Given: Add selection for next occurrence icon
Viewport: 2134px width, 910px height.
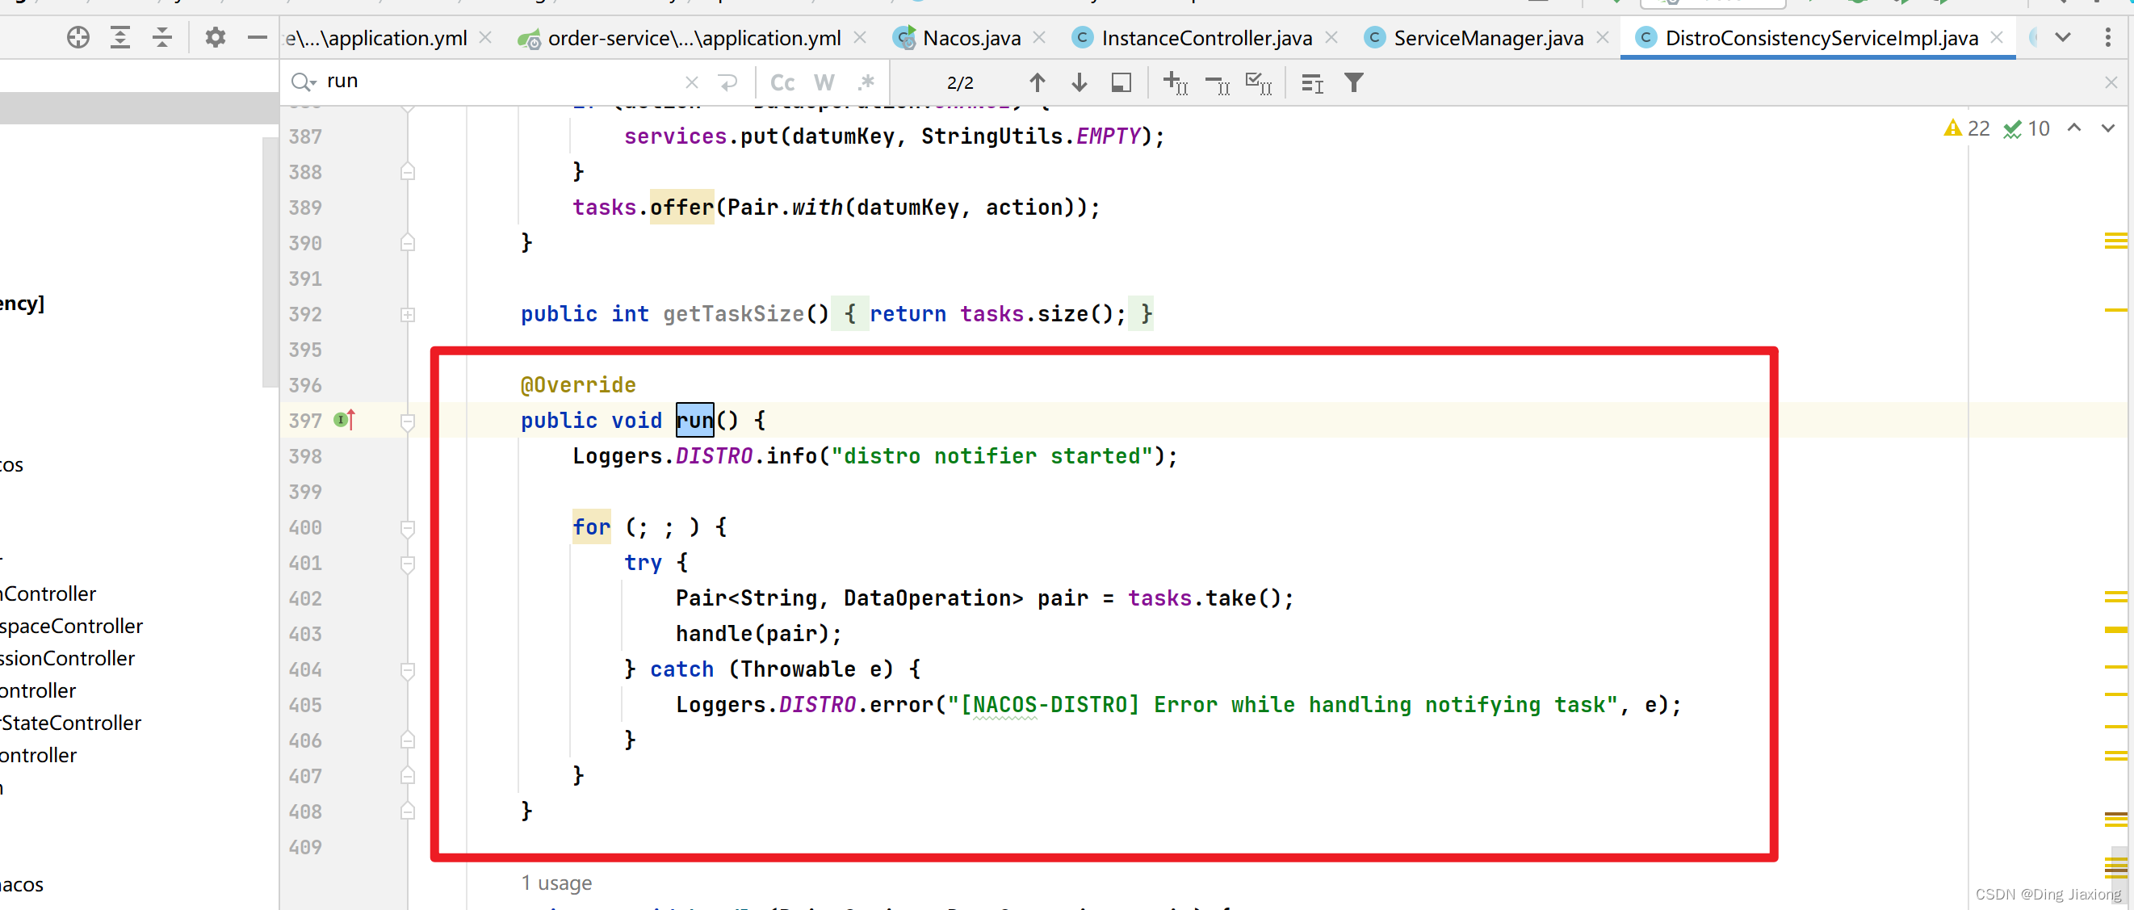Looking at the screenshot, I should (1176, 83).
